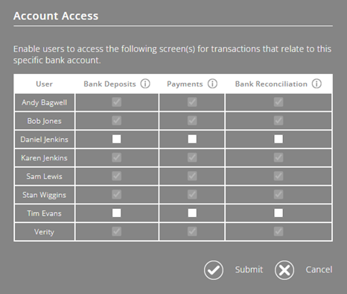The image size is (347, 294).
Task: Toggle Bob Jones Bank Deposits checkbox
Action: pos(117,121)
